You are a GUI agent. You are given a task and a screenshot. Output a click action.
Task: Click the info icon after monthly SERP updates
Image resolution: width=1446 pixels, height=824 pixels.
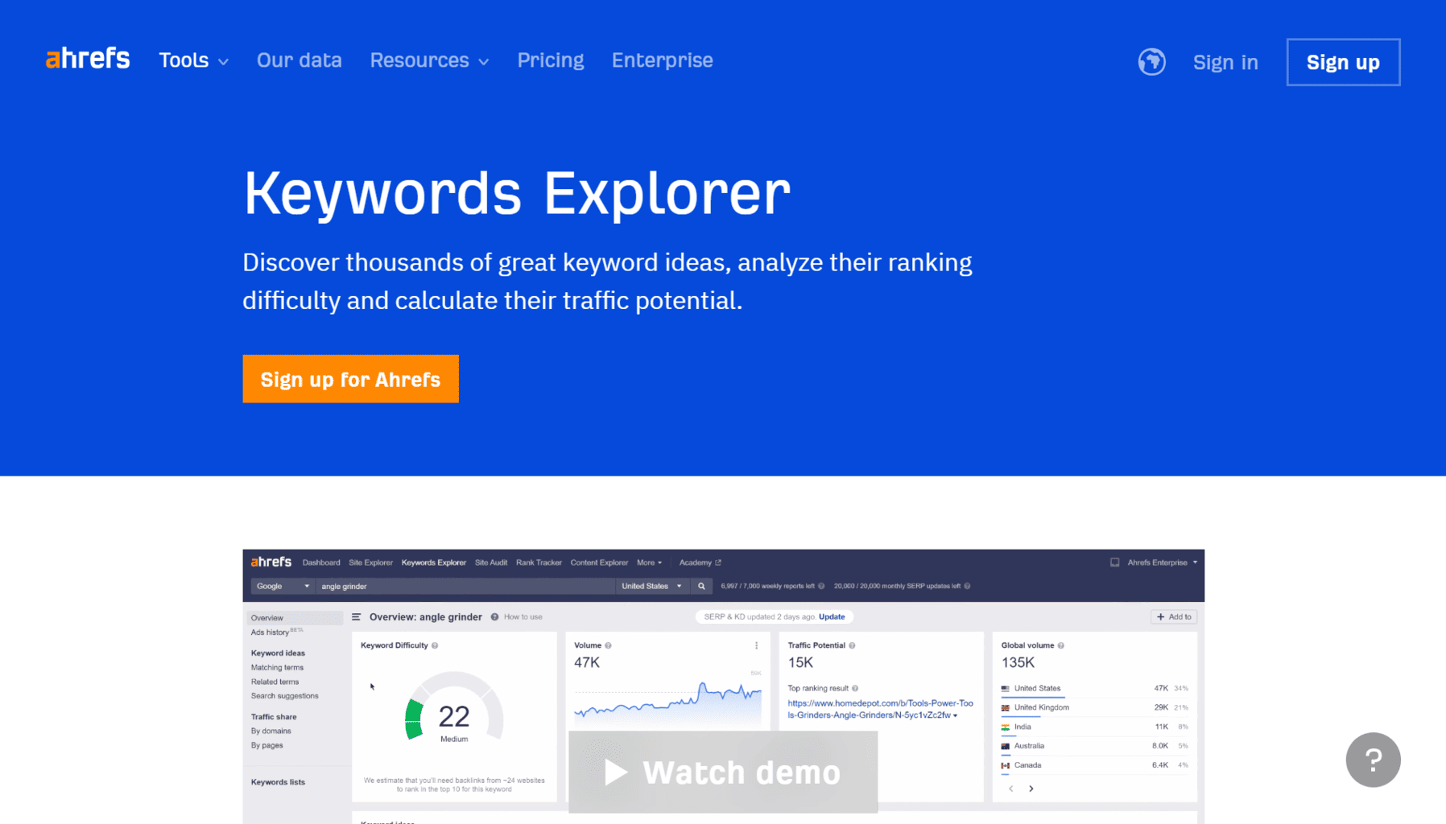click(967, 586)
